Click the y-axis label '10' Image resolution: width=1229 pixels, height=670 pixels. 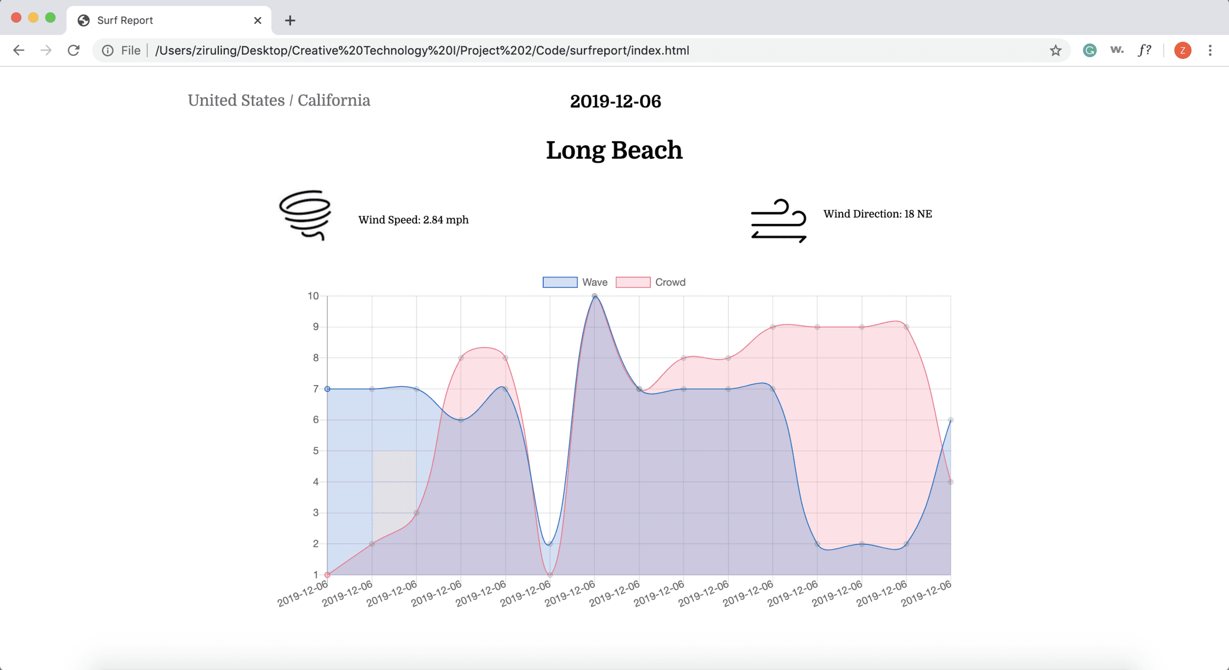pos(313,296)
